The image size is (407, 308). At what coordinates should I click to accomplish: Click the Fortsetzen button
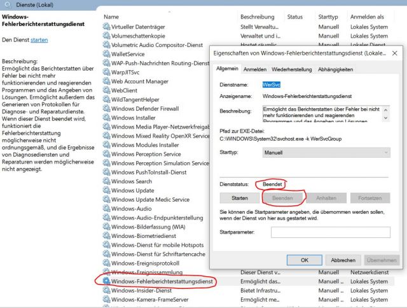(370, 198)
